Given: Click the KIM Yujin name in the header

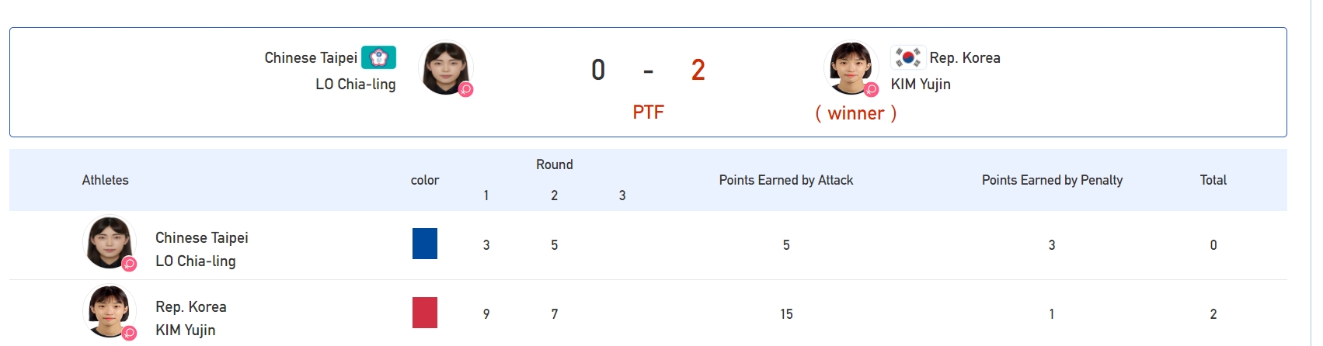Looking at the screenshot, I should [921, 84].
